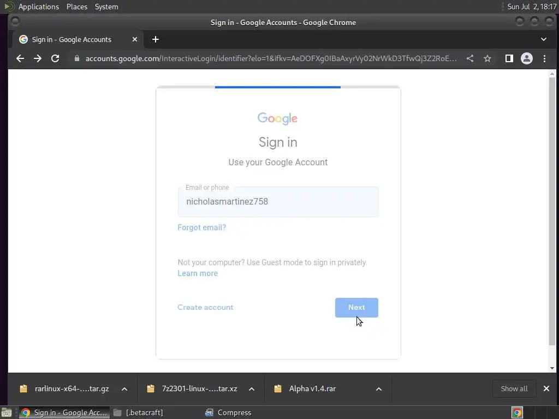Open the Applications menu
Image resolution: width=559 pixels, height=419 pixels.
point(39,7)
